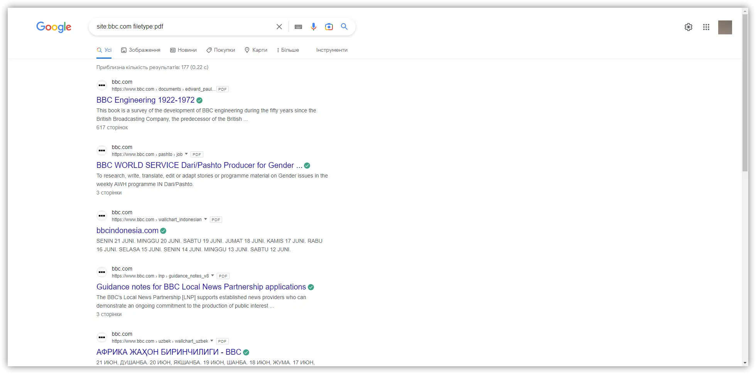Open BBC WORLD SERVICE Dari/Pashto Producer result
The height and width of the screenshot is (374, 756).
point(199,165)
